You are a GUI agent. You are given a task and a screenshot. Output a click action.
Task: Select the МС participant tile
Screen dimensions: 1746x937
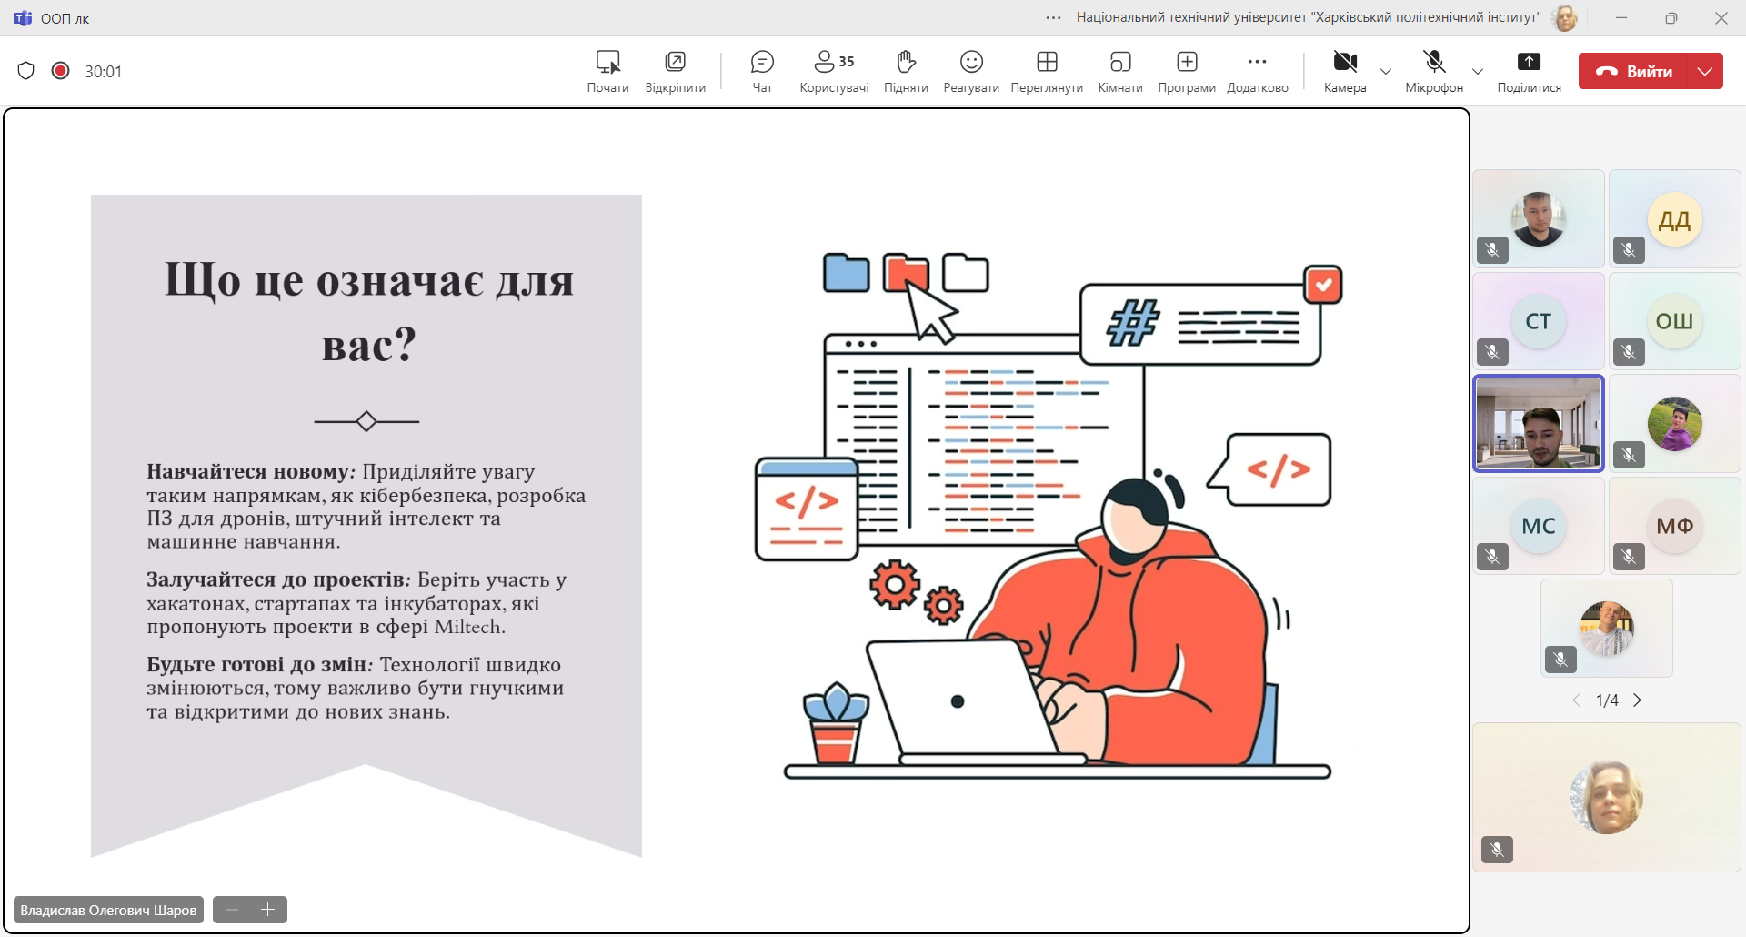coord(1539,526)
